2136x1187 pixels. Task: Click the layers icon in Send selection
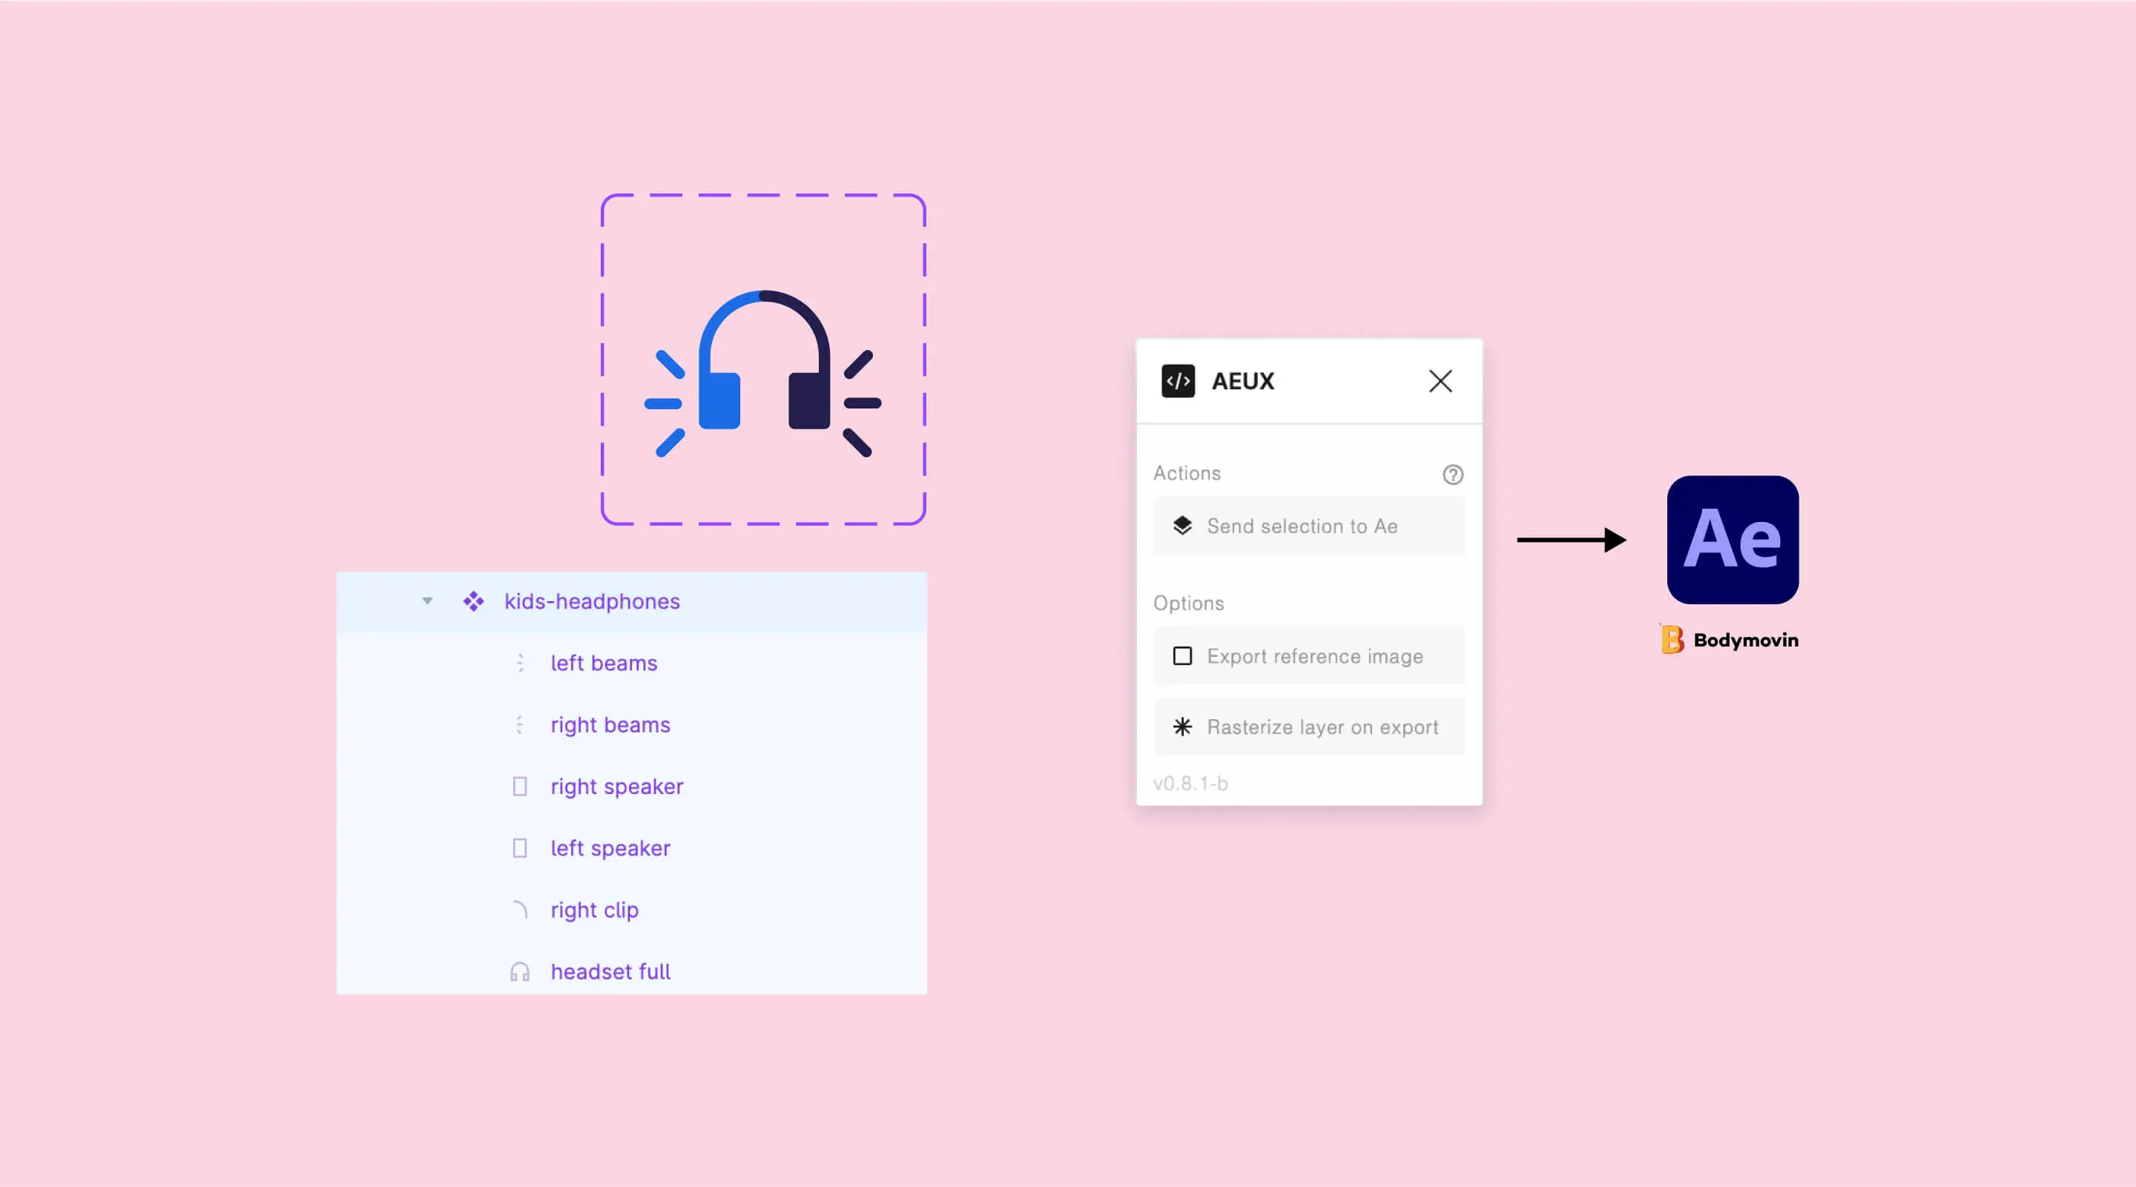pyautogui.click(x=1182, y=526)
